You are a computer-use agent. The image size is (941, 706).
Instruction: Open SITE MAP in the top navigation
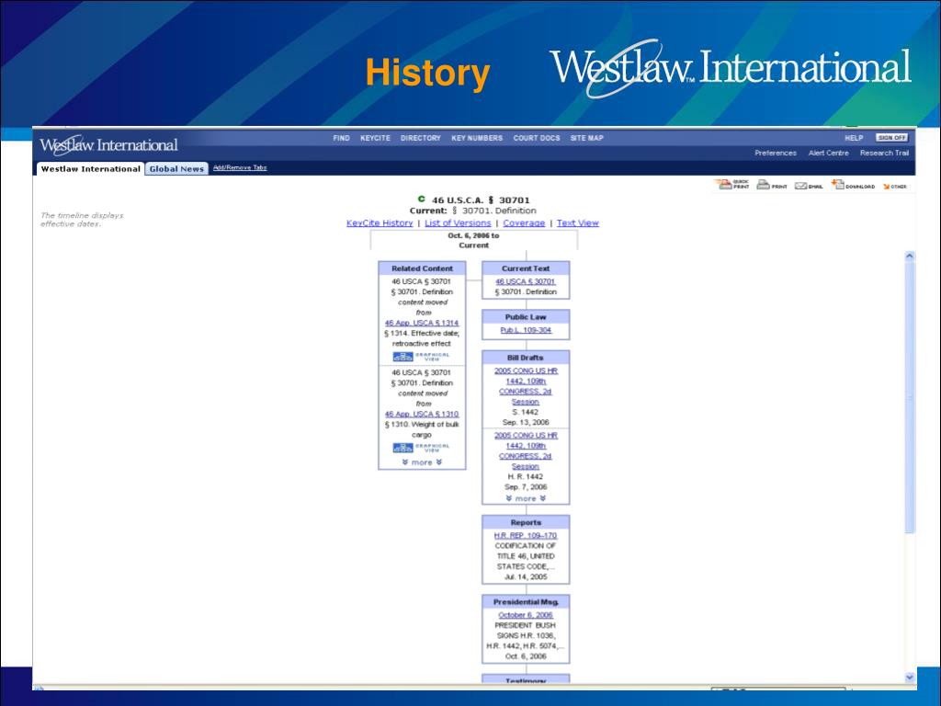[x=587, y=138]
